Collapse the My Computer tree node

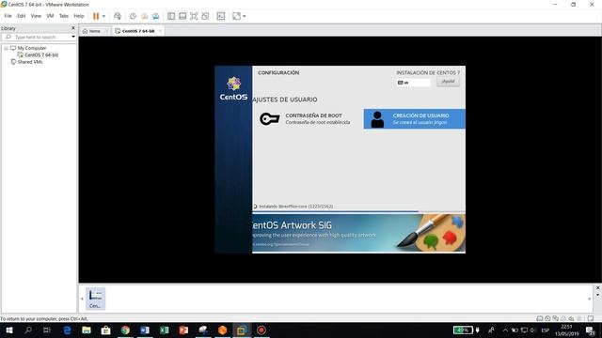[6, 48]
